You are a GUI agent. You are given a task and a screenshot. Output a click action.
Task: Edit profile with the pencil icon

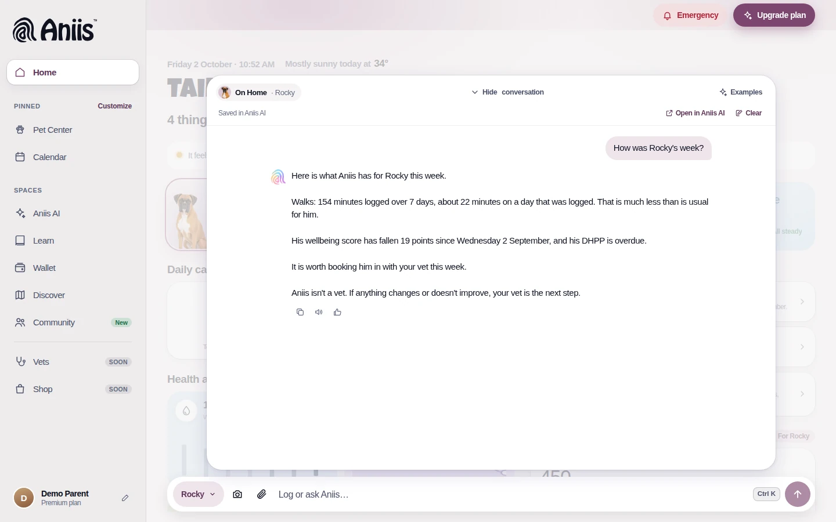coord(125,498)
